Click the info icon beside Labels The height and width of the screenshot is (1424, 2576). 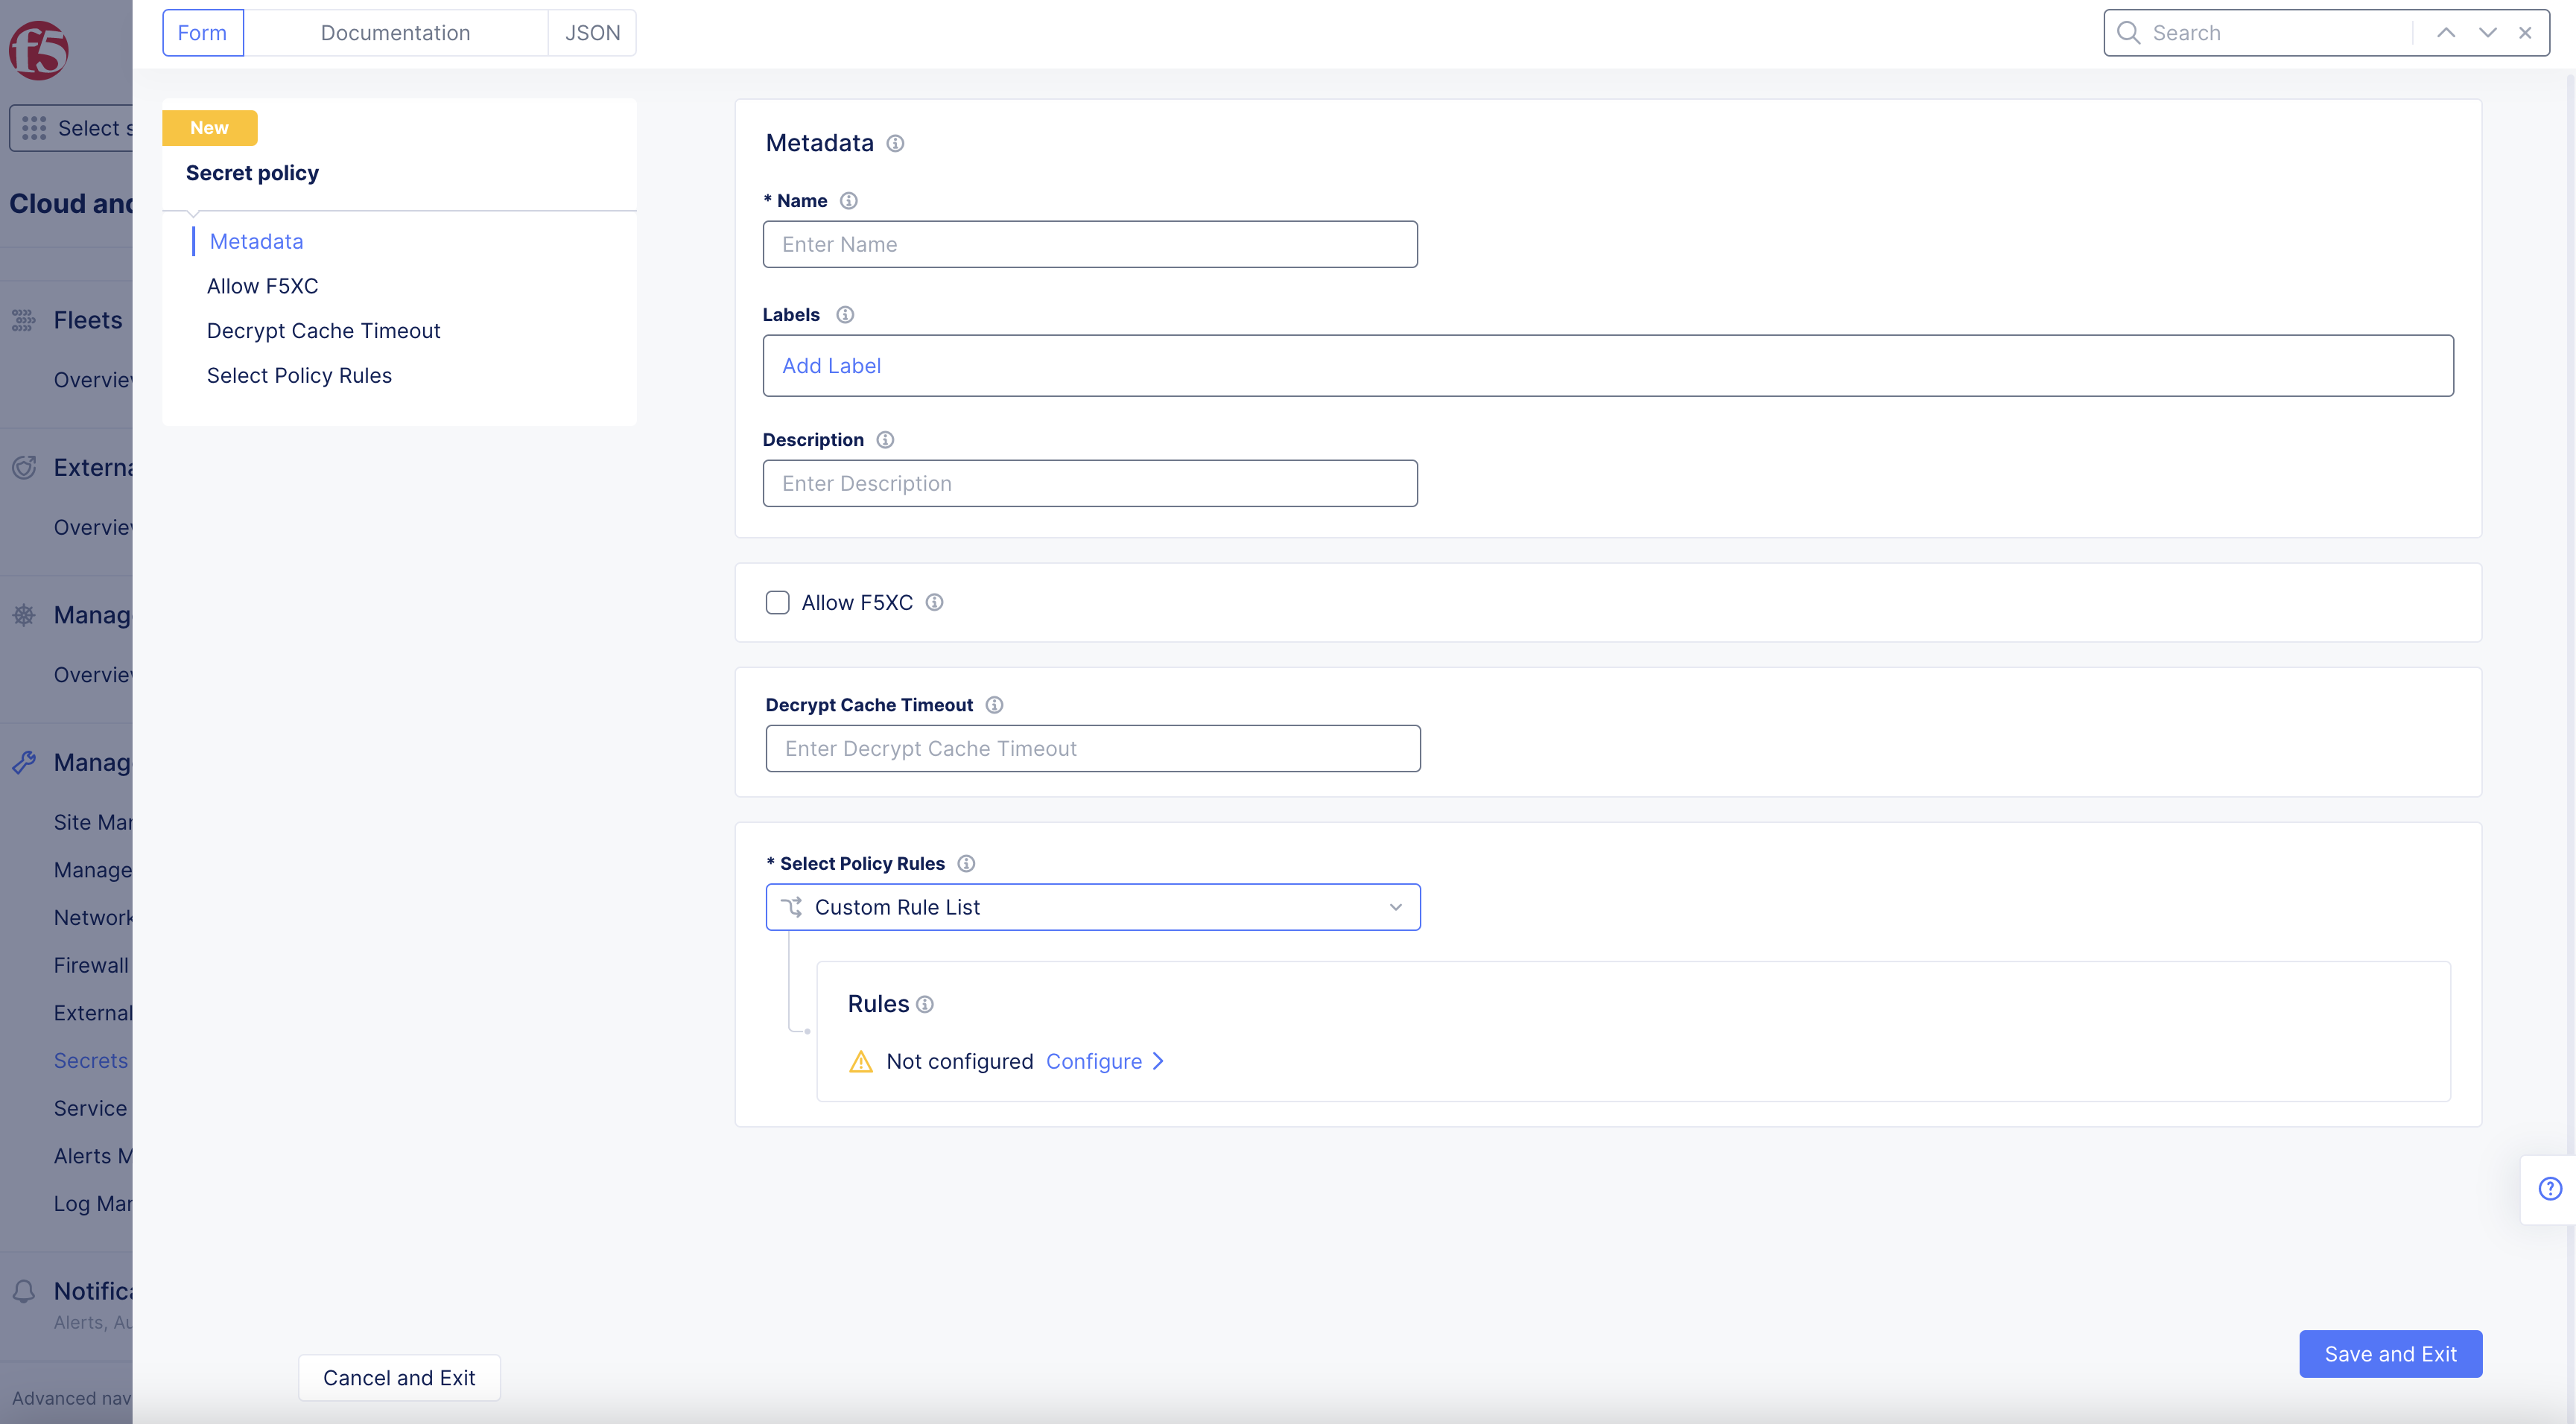click(845, 315)
